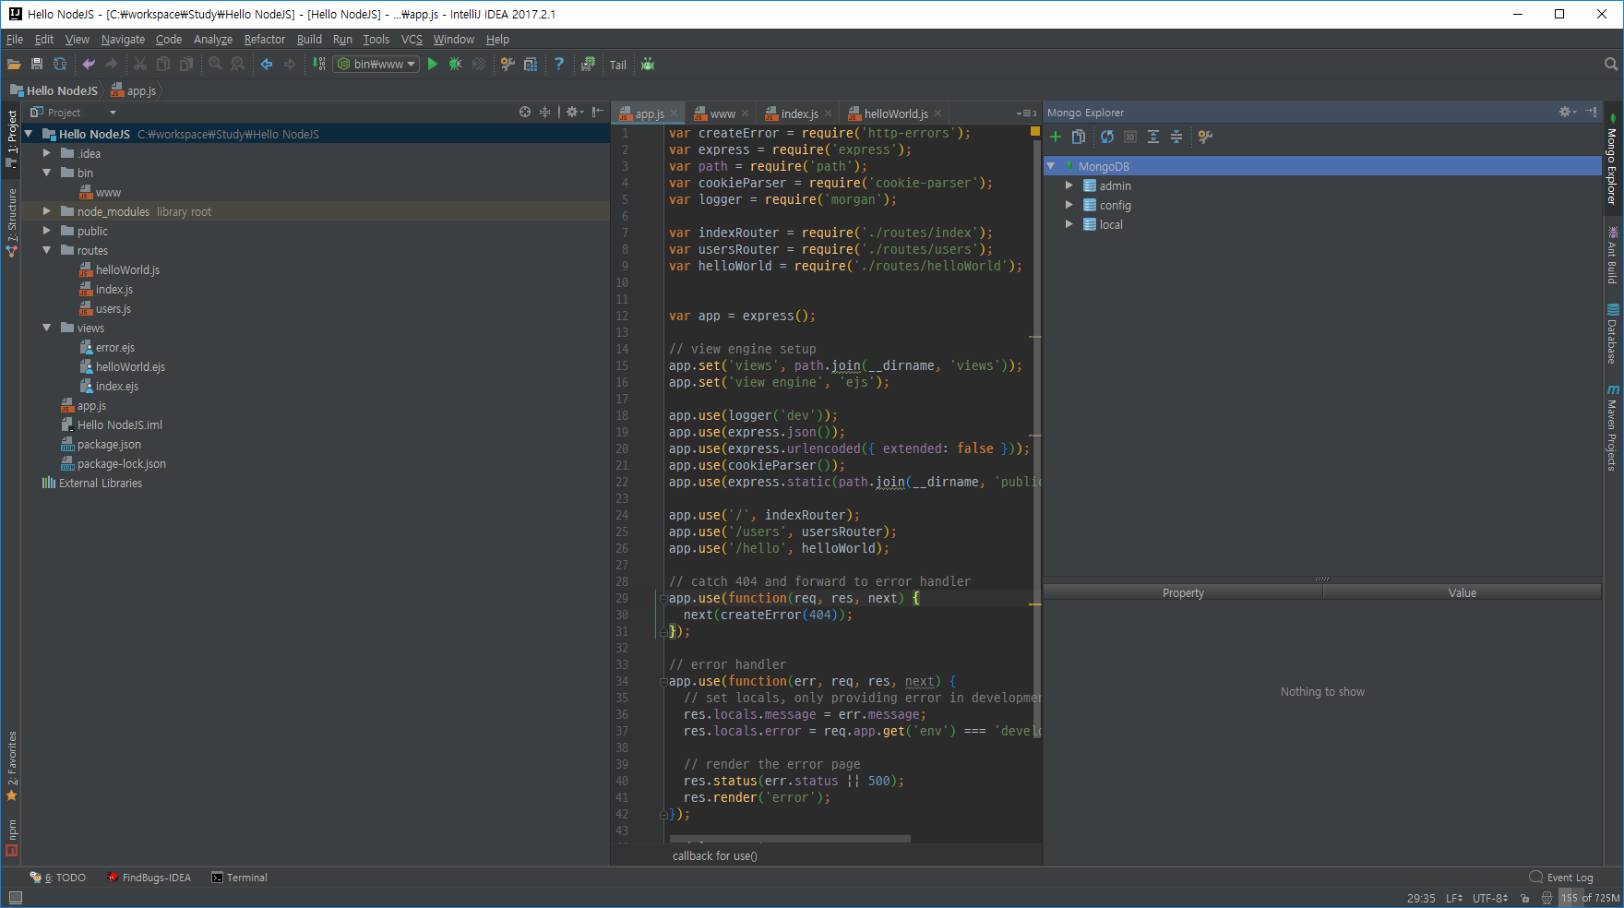1624x908 pixels.
Task: Click the search everywhere magnifier icon
Action: tap(1611, 65)
